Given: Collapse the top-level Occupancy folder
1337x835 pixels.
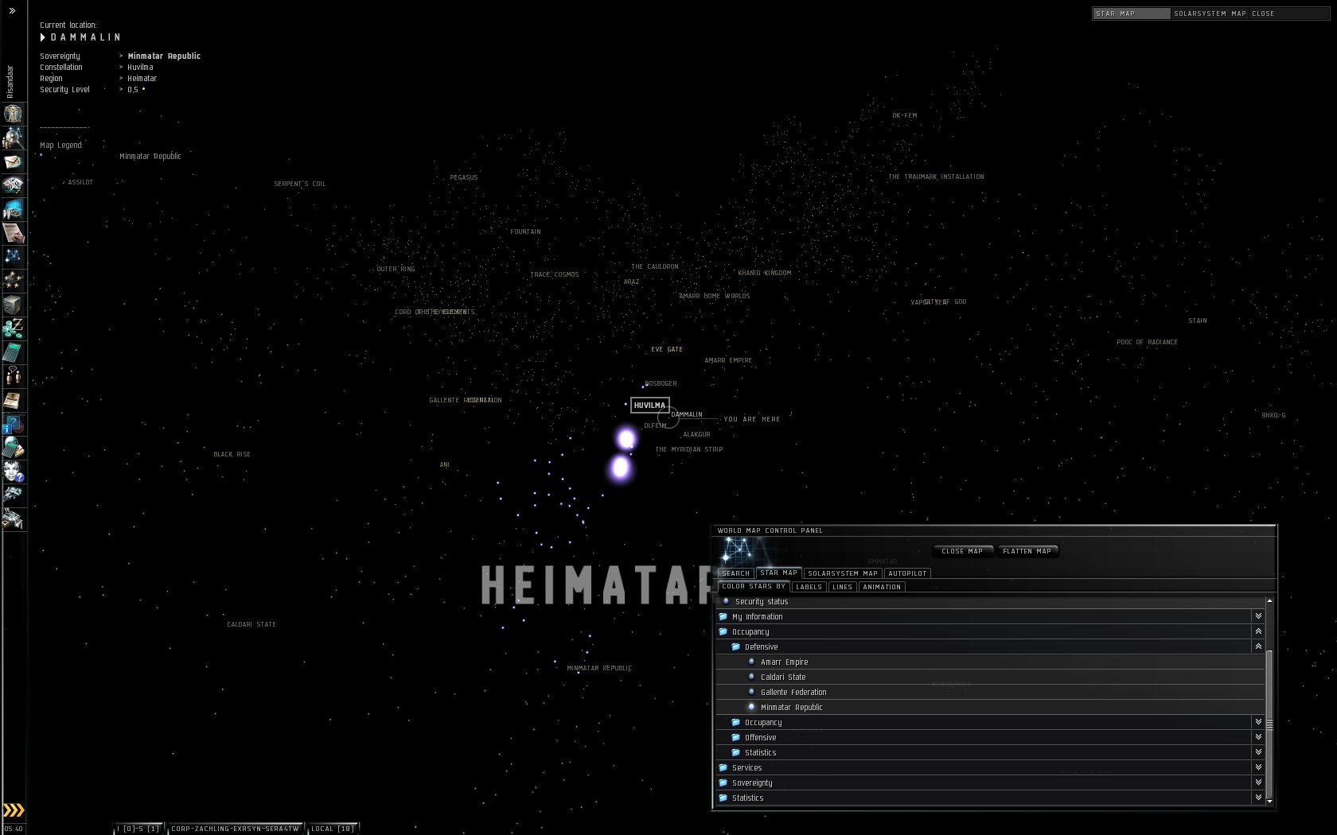Looking at the screenshot, I should [x=1258, y=631].
